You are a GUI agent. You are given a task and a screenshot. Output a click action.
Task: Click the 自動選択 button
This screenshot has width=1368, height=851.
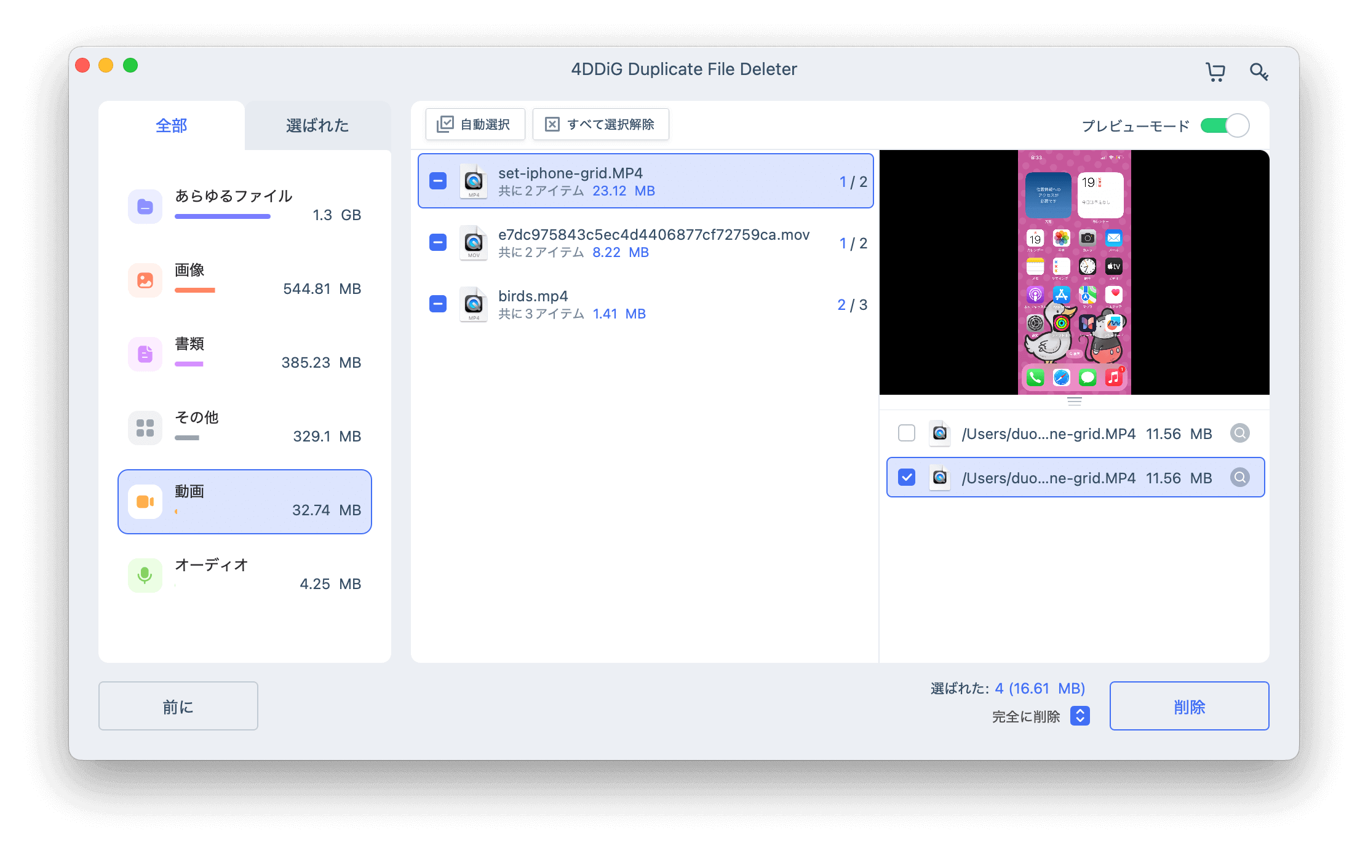pos(475,125)
